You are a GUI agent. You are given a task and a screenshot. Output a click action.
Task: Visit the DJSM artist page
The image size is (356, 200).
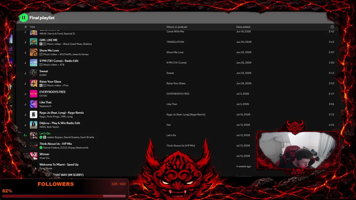[43, 75]
